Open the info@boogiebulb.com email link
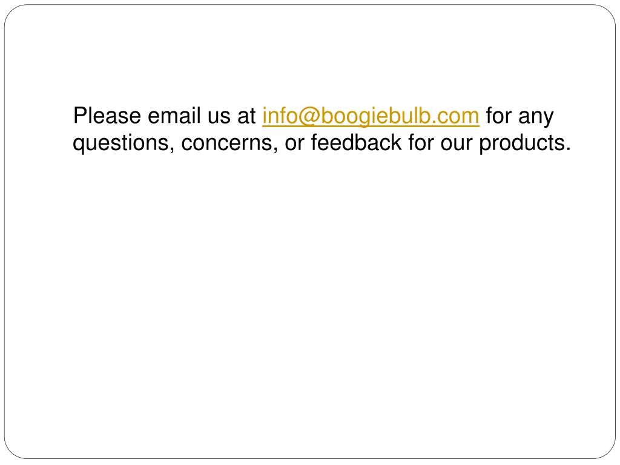620x465 pixels. click(x=371, y=116)
